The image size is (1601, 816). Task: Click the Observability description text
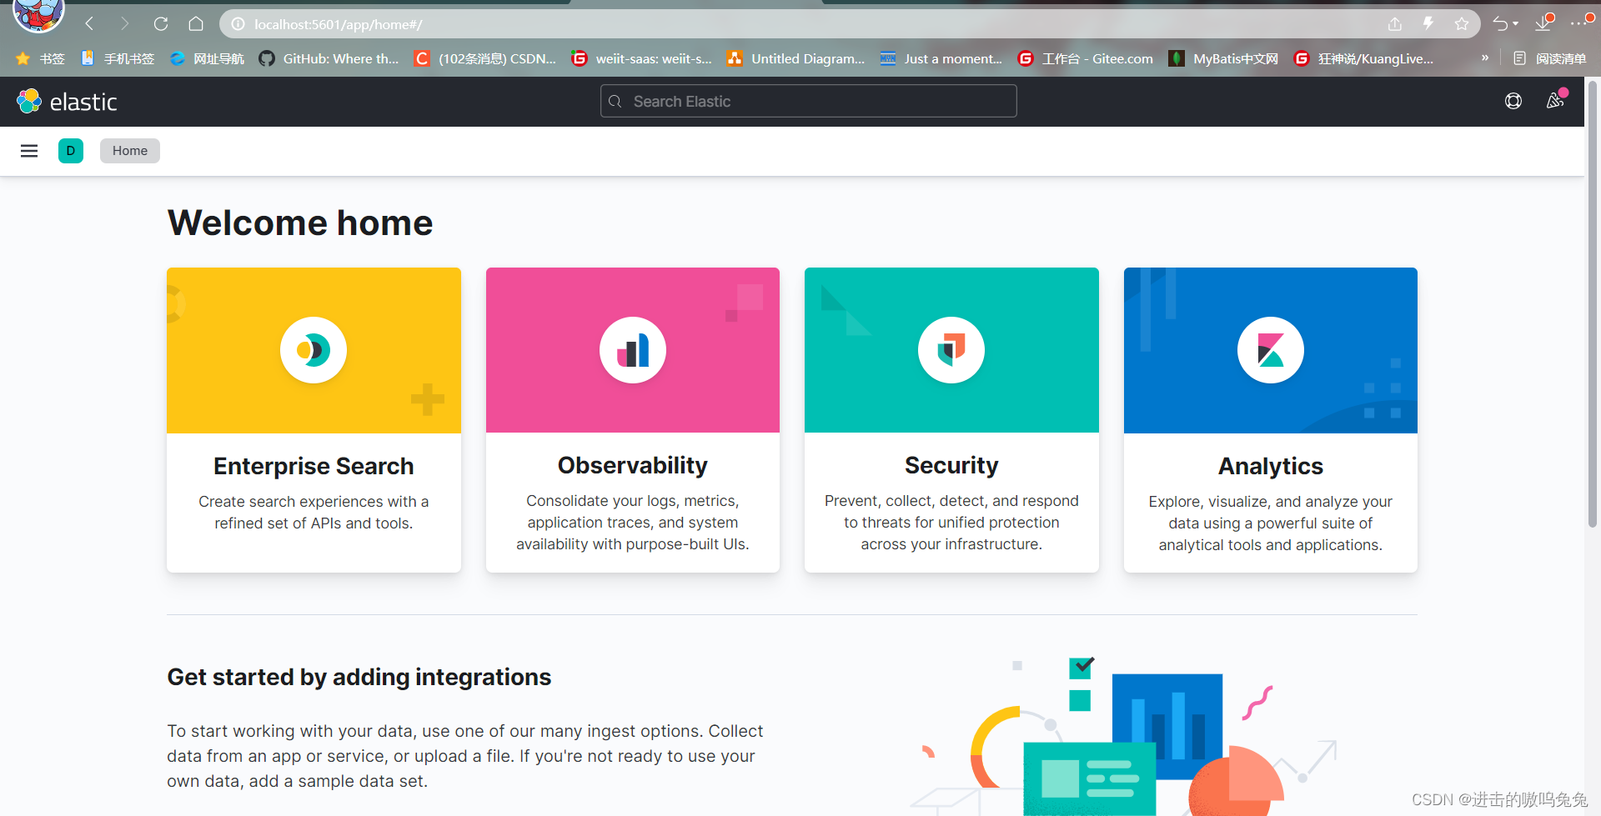coord(633,523)
